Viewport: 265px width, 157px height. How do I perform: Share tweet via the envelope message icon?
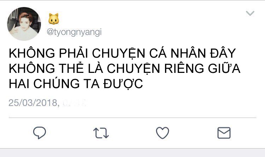point(224,133)
